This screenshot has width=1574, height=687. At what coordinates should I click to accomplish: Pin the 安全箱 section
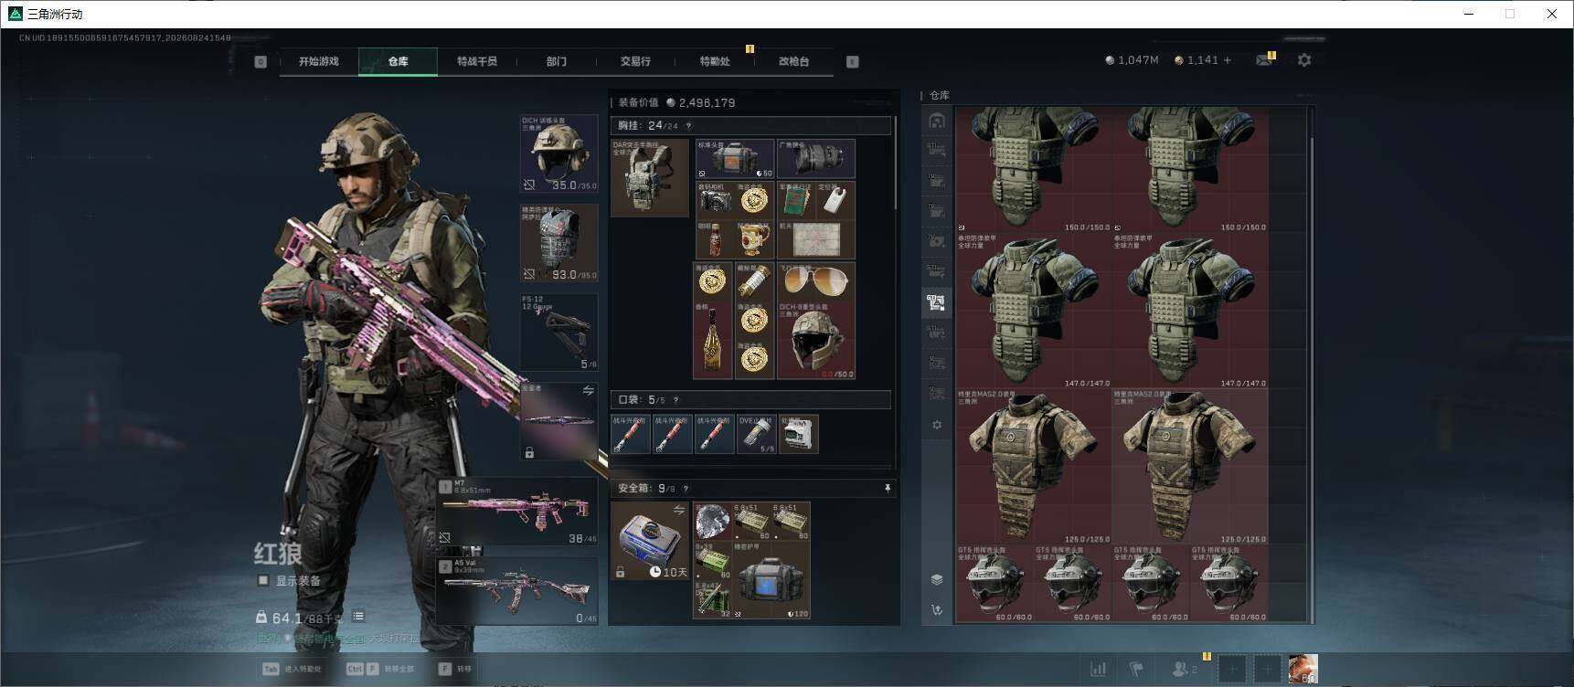tap(887, 489)
